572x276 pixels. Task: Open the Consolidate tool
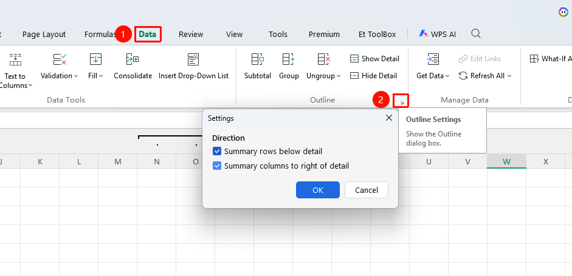coord(133,66)
